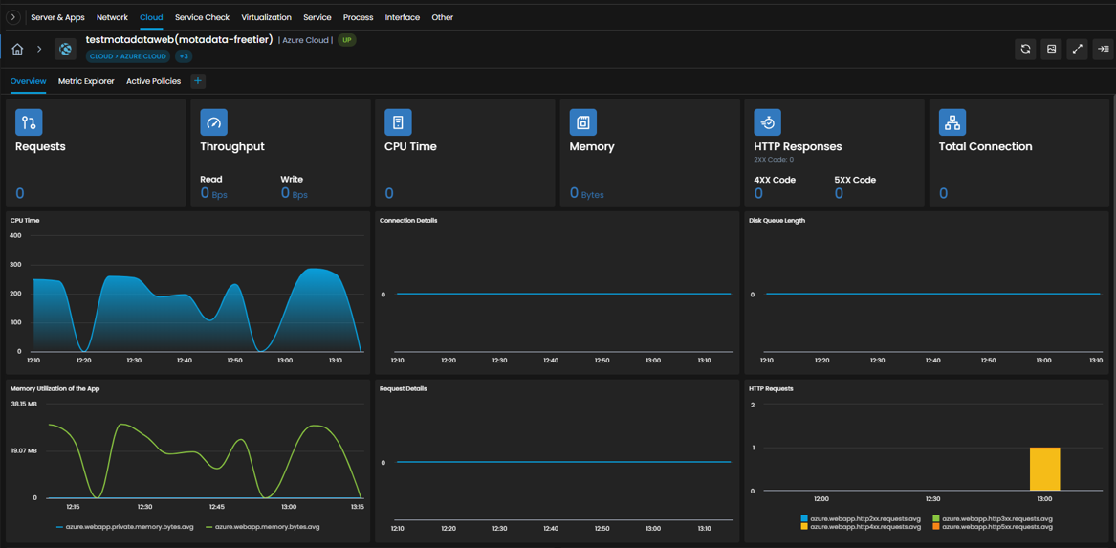Toggle azure.webapp.memory.bytes.avg legend series
Viewport: 1116px width, 548px height.
click(262, 527)
